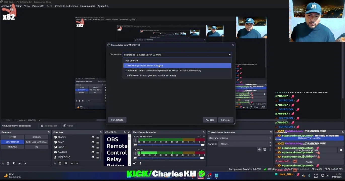The width and height of the screenshot is (345, 181).
Task: Move scene down in Escenas toolbar
Action: [25, 163]
